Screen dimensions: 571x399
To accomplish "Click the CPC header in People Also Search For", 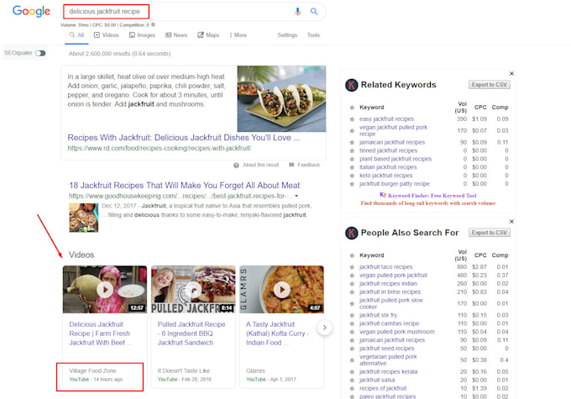I will [x=480, y=255].
